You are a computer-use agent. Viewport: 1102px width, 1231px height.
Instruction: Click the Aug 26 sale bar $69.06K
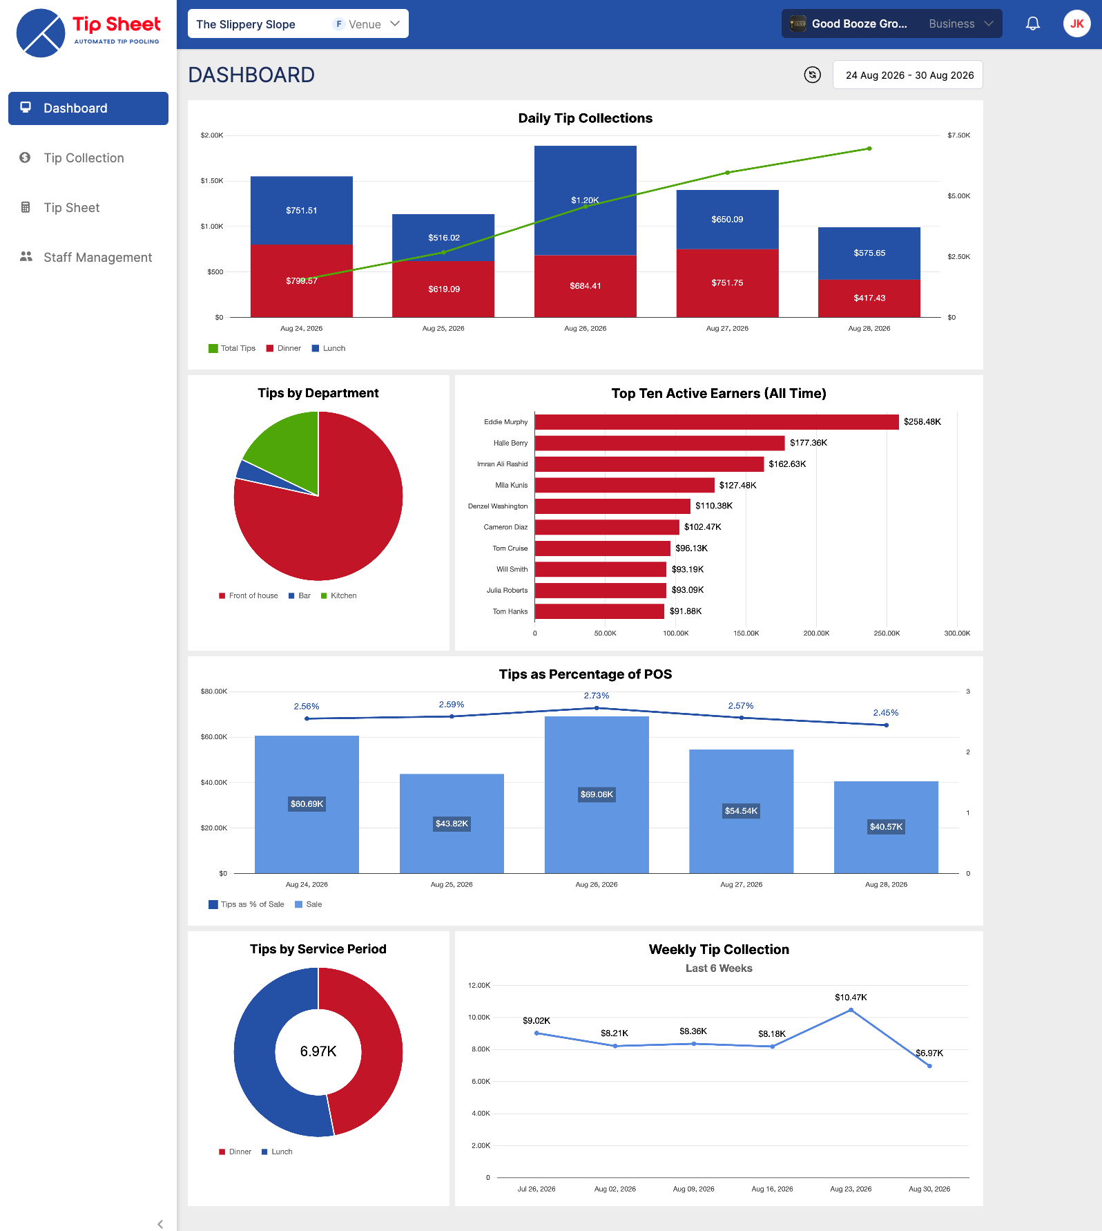tap(597, 794)
